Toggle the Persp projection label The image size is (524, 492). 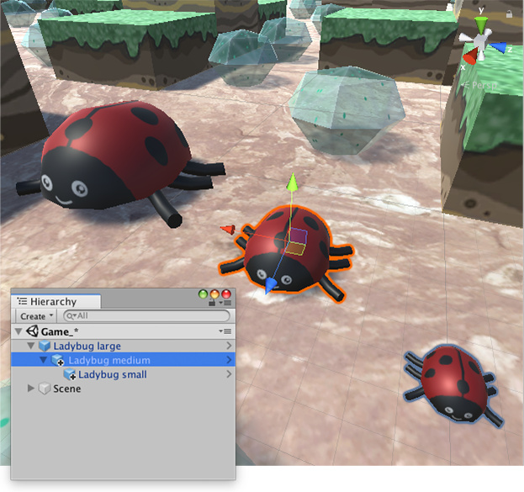pos(484,84)
